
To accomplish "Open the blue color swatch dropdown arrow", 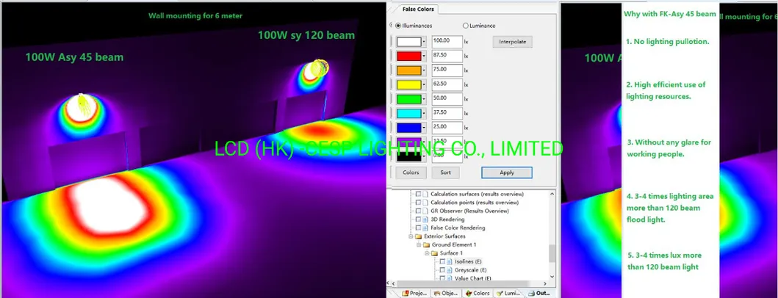I will [424, 128].
